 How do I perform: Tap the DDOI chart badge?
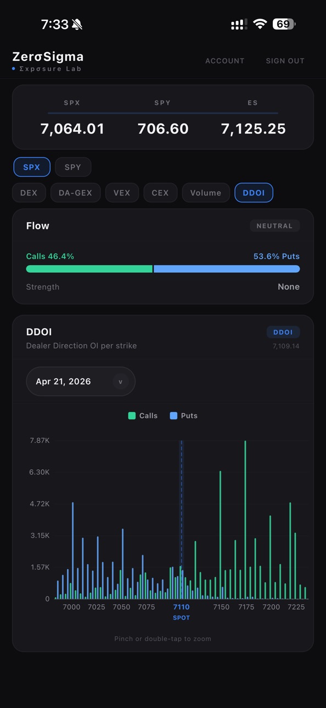point(283,332)
